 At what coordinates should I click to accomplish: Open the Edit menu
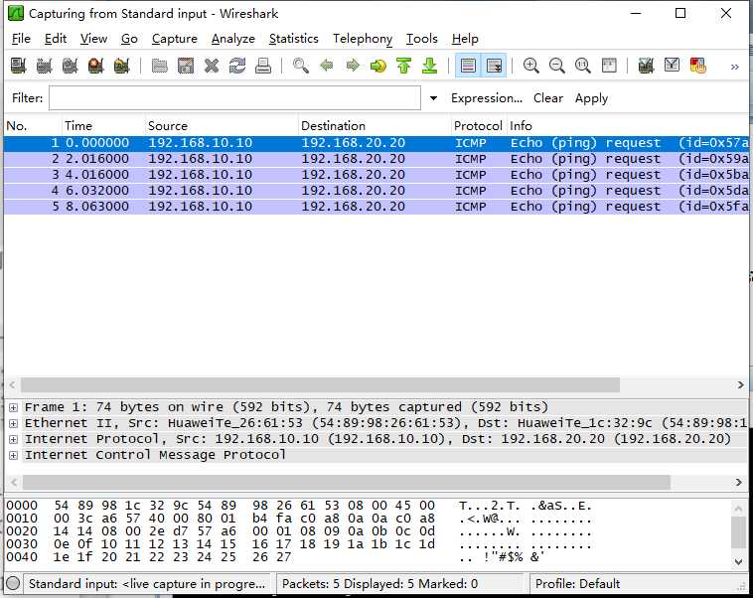tap(56, 39)
